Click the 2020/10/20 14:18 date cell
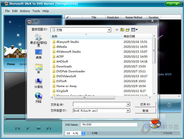 point(136,61)
